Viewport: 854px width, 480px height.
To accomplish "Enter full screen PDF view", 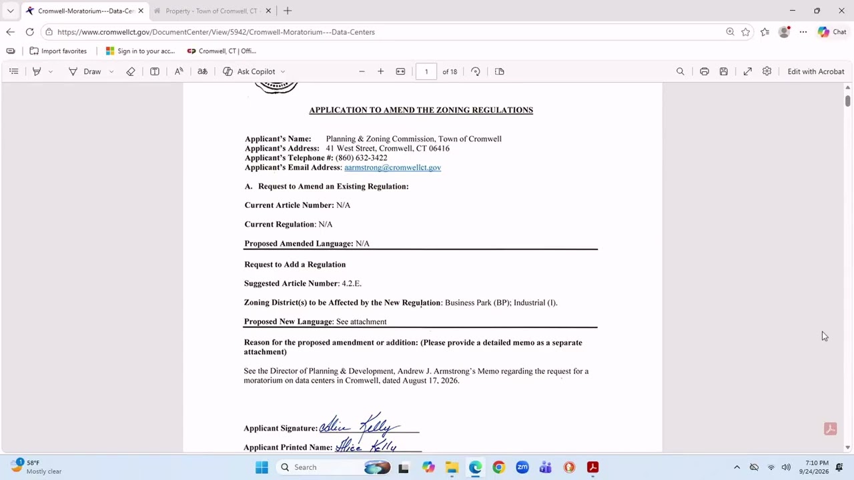I will 748,71.
